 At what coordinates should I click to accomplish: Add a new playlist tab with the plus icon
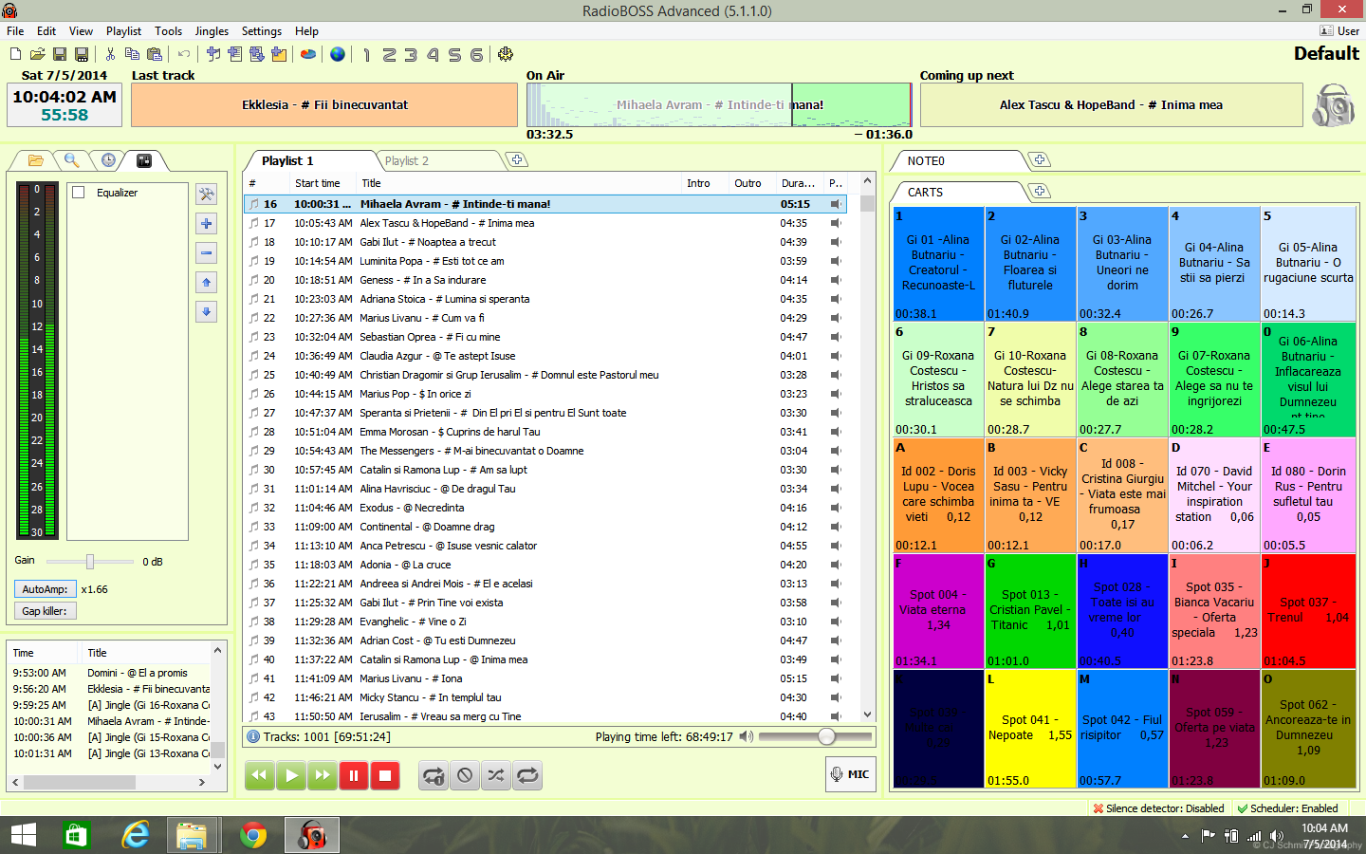point(517,160)
